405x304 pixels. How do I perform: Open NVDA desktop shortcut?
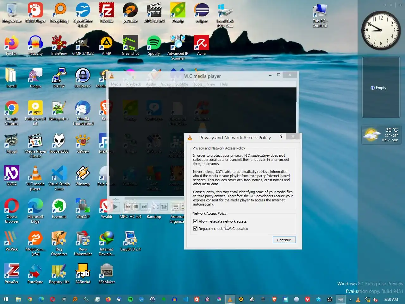[x=12, y=176]
